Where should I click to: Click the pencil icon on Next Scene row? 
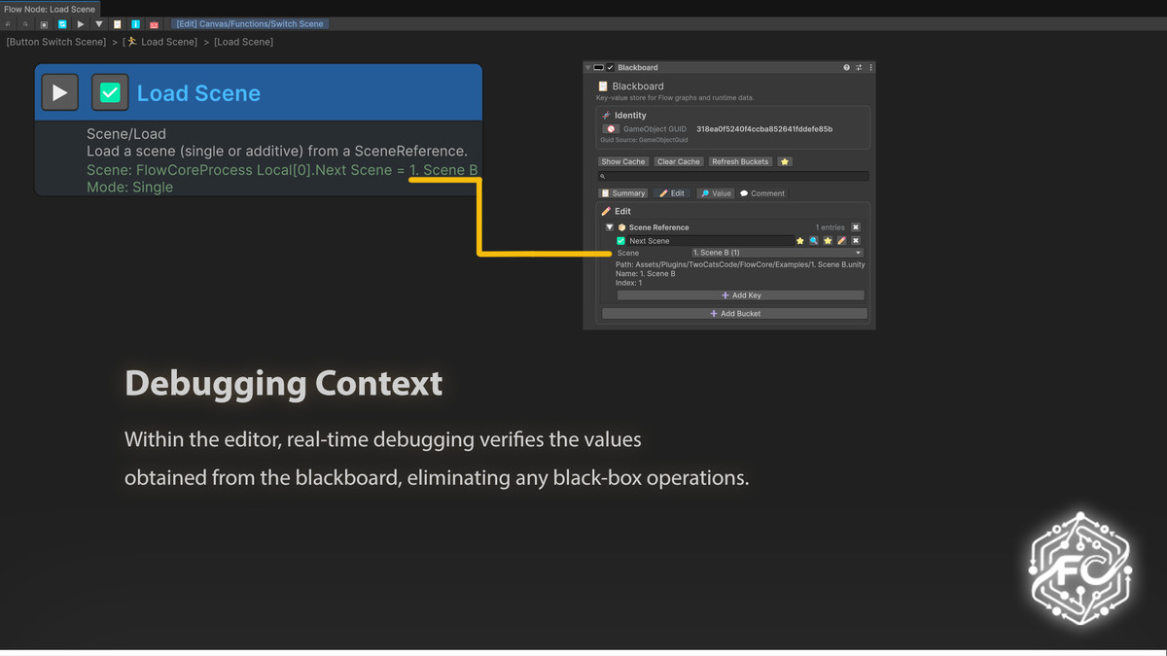pyautogui.click(x=841, y=241)
